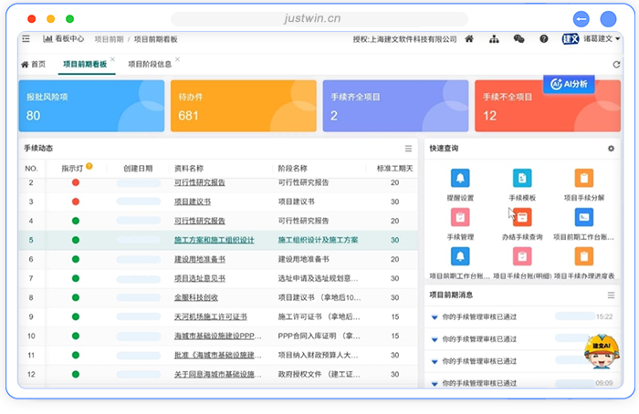Click the refresh icon right of tabs

click(616, 65)
